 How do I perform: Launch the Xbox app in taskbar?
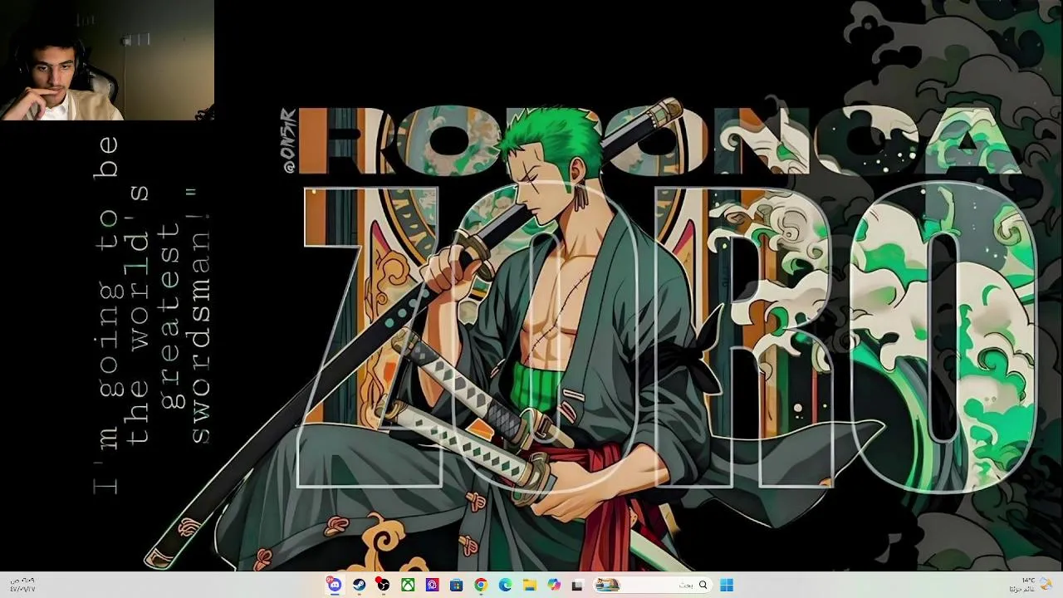pyautogui.click(x=408, y=585)
